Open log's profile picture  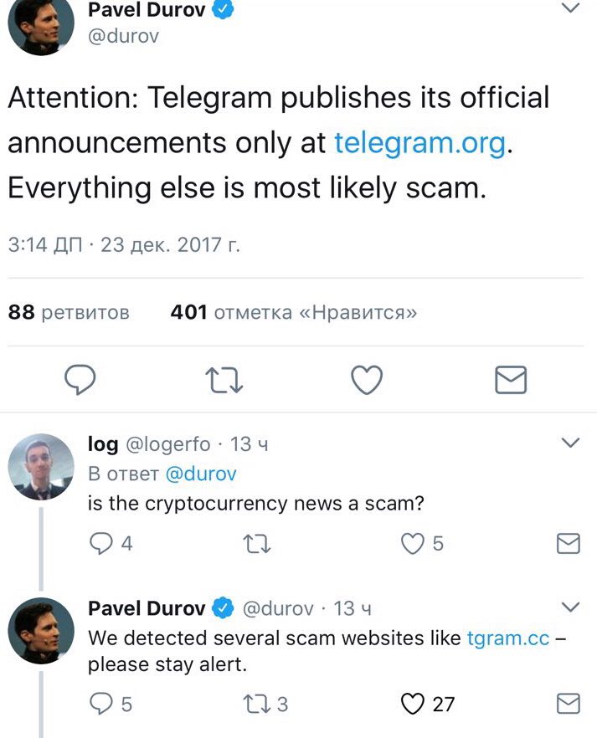coord(41,467)
